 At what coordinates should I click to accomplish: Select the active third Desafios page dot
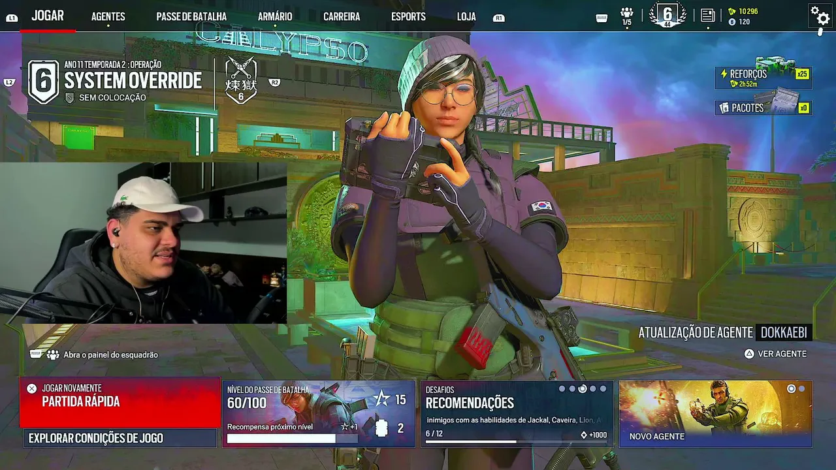click(x=583, y=389)
